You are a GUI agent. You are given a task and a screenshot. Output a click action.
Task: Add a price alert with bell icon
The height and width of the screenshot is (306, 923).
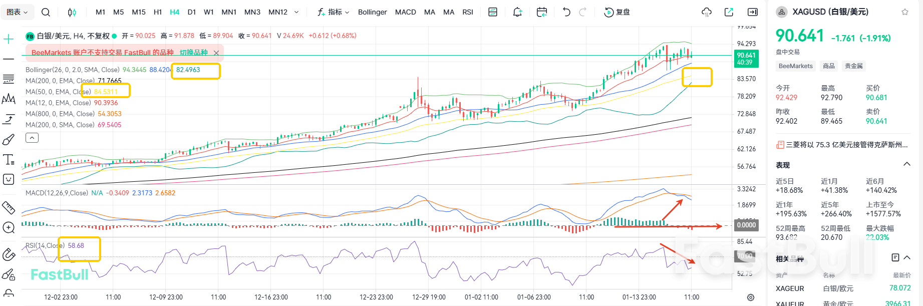(x=517, y=12)
